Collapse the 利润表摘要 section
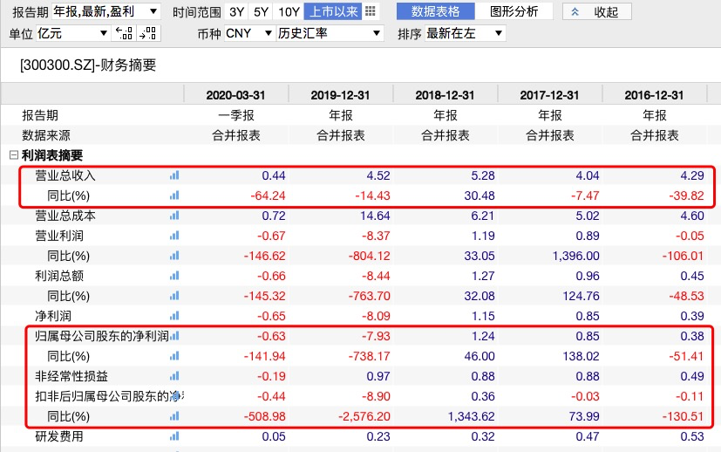 click(13, 155)
